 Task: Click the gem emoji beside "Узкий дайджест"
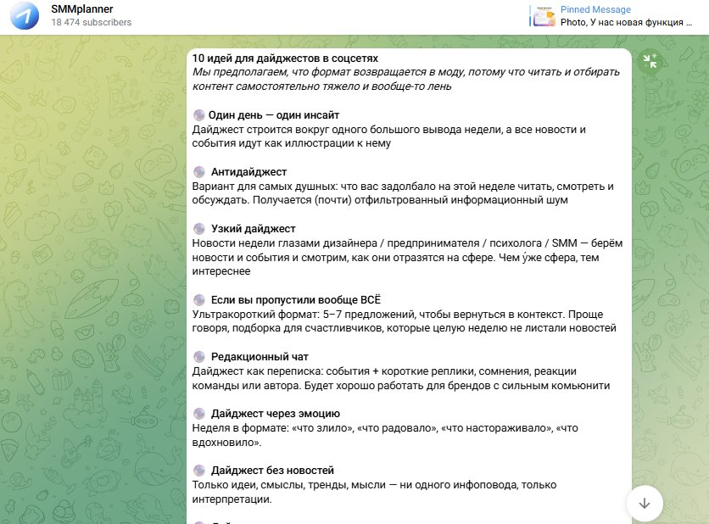[x=200, y=228]
